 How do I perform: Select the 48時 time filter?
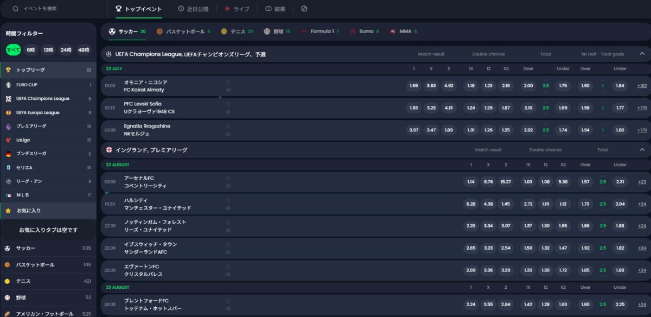coord(83,50)
